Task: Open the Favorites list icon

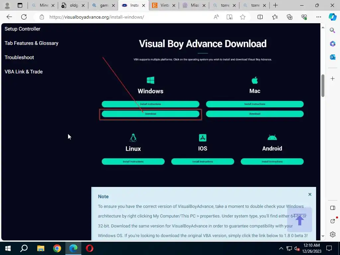Action: click(x=275, y=17)
